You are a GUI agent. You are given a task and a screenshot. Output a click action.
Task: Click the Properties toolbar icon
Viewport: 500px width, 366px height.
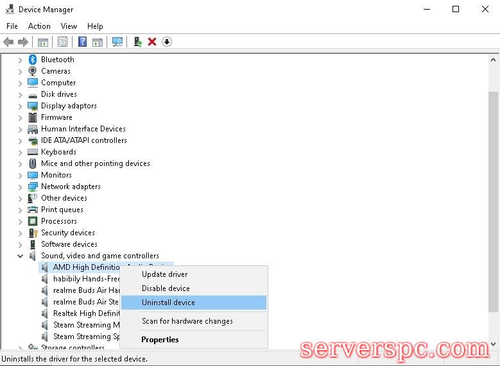(x=62, y=42)
